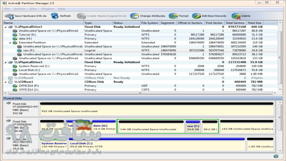286x161 pixels.
Task: Click the "CDFS" file system cell
Action: [x=145, y=90]
